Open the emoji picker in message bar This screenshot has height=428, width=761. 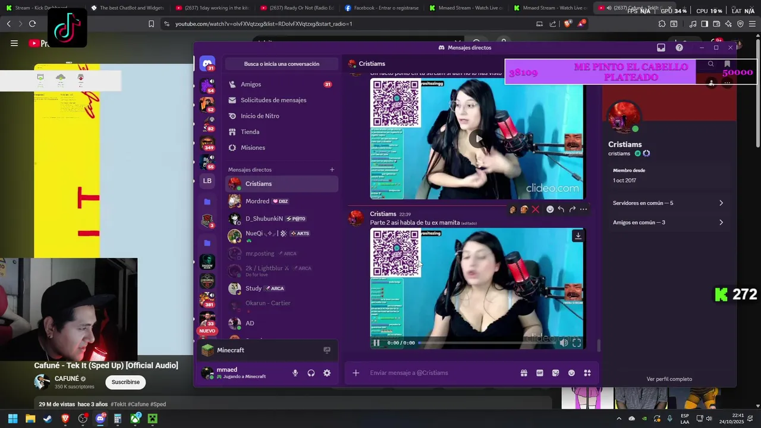pos(571,373)
